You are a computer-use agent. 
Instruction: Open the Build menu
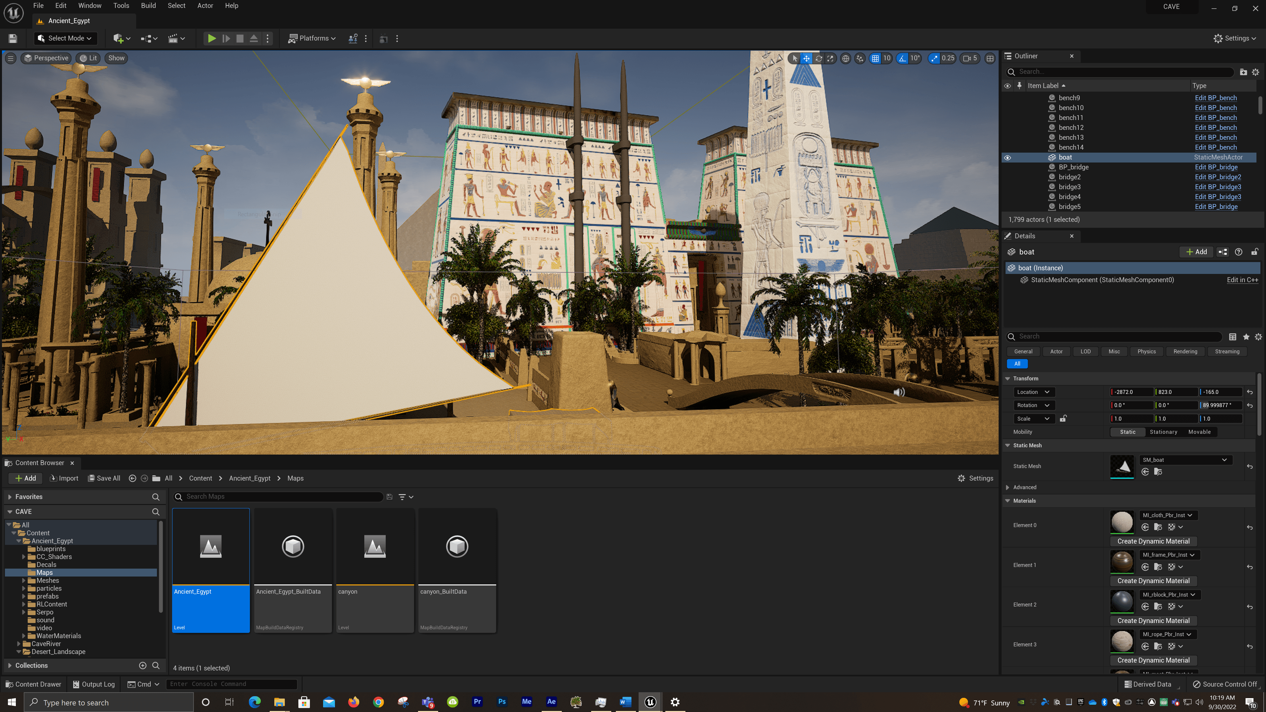pyautogui.click(x=148, y=6)
